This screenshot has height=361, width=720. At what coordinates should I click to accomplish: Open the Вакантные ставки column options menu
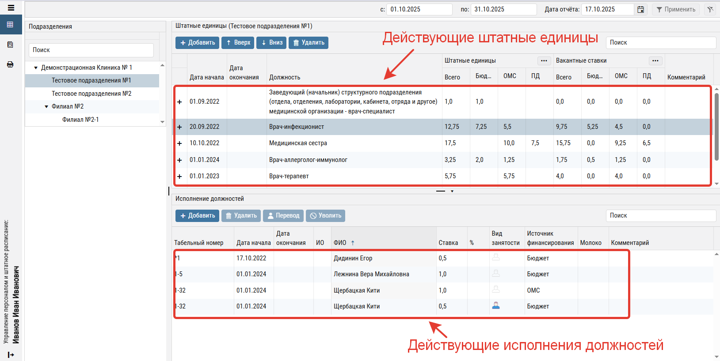pos(655,61)
